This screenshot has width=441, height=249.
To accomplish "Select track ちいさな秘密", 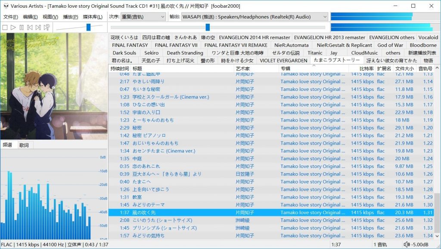I will pyautogui.click(x=271, y=89).
